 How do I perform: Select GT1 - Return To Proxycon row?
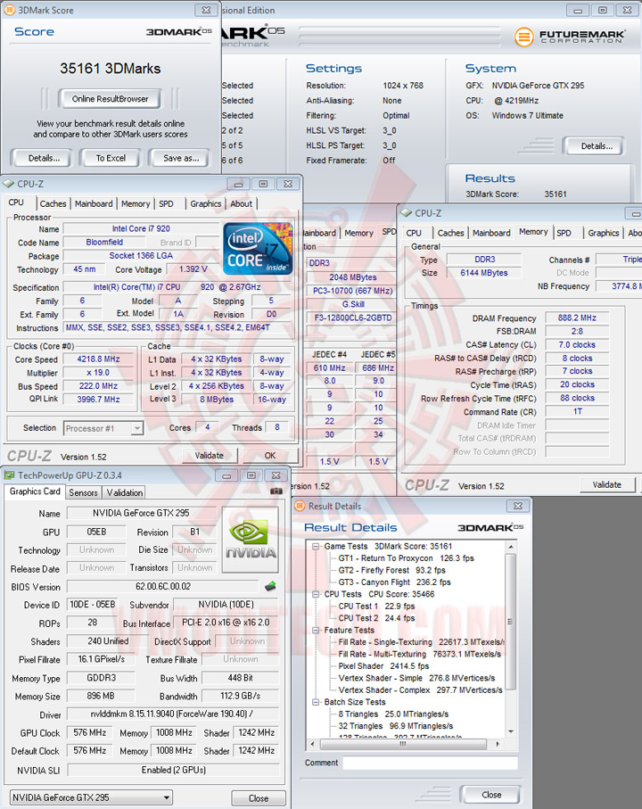(x=406, y=558)
